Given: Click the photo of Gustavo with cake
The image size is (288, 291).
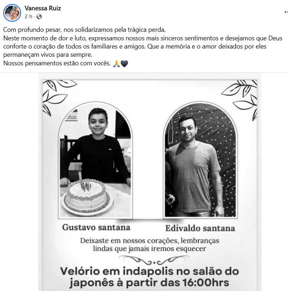Looking at the screenshot, I should coord(95,160).
